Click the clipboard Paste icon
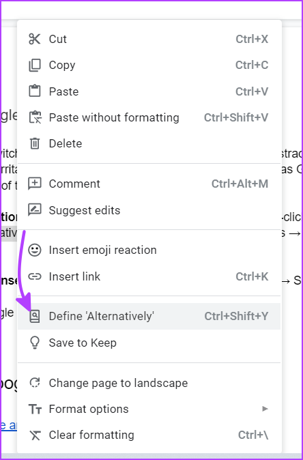Screen dimensions: 303x460 (x=35, y=91)
